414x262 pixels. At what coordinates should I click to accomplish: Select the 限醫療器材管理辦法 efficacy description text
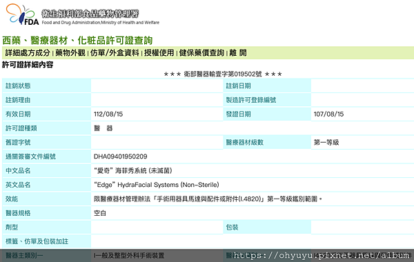pyautogui.click(x=208, y=199)
